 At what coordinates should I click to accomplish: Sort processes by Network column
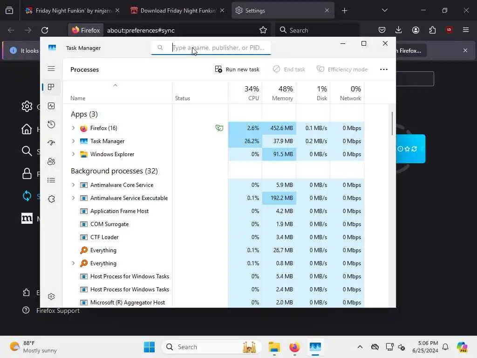[x=347, y=93]
